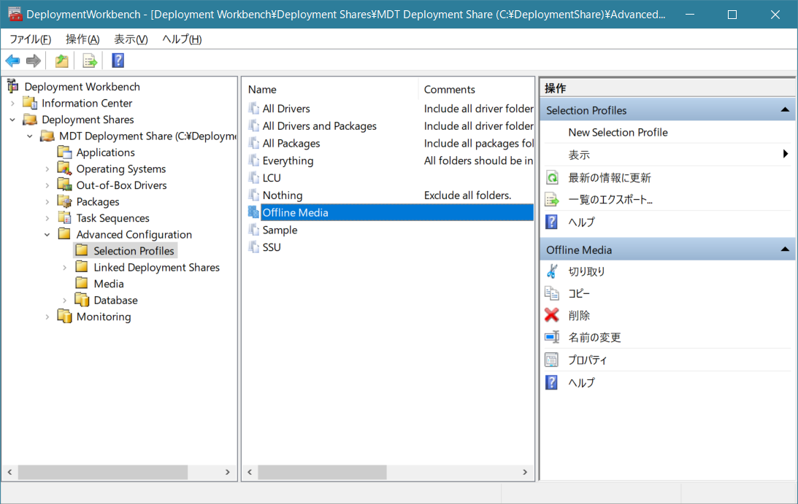Click the 'Exclude all folders.' comment cell
Image resolution: width=798 pixels, height=504 pixels.
pos(467,195)
